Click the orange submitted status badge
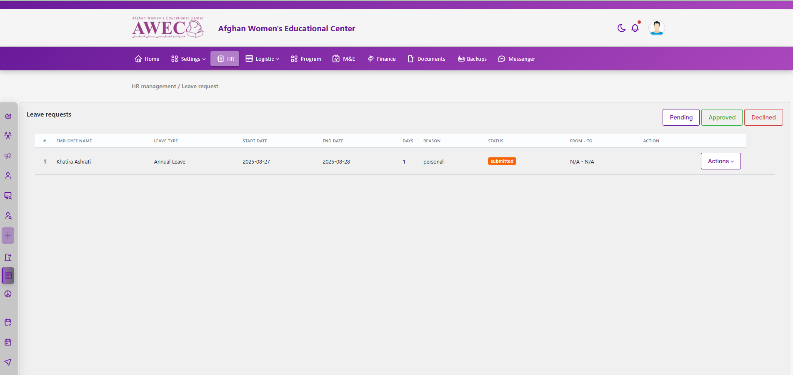793x375 pixels. 502,161
